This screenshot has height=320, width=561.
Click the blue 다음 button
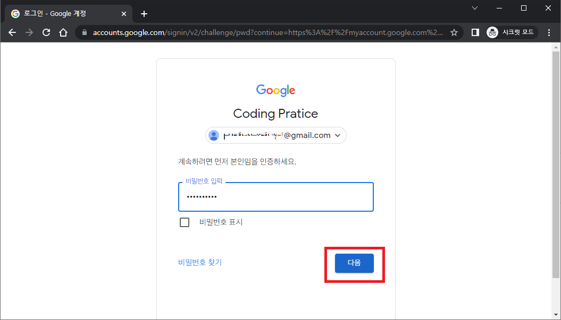pyautogui.click(x=354, y=263)
